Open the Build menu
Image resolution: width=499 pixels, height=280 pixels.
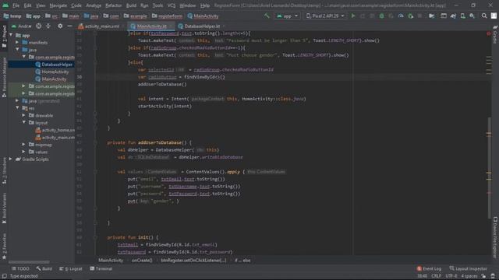tap(131, 5)
